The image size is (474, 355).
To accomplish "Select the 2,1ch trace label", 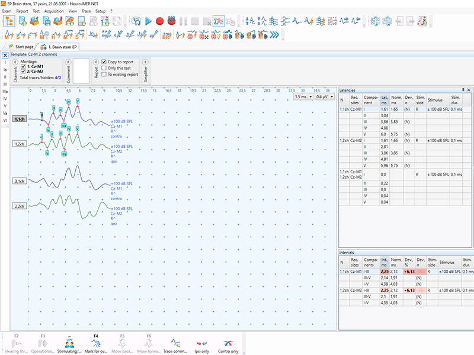I will pyautogui.click(x=20, y=181).
